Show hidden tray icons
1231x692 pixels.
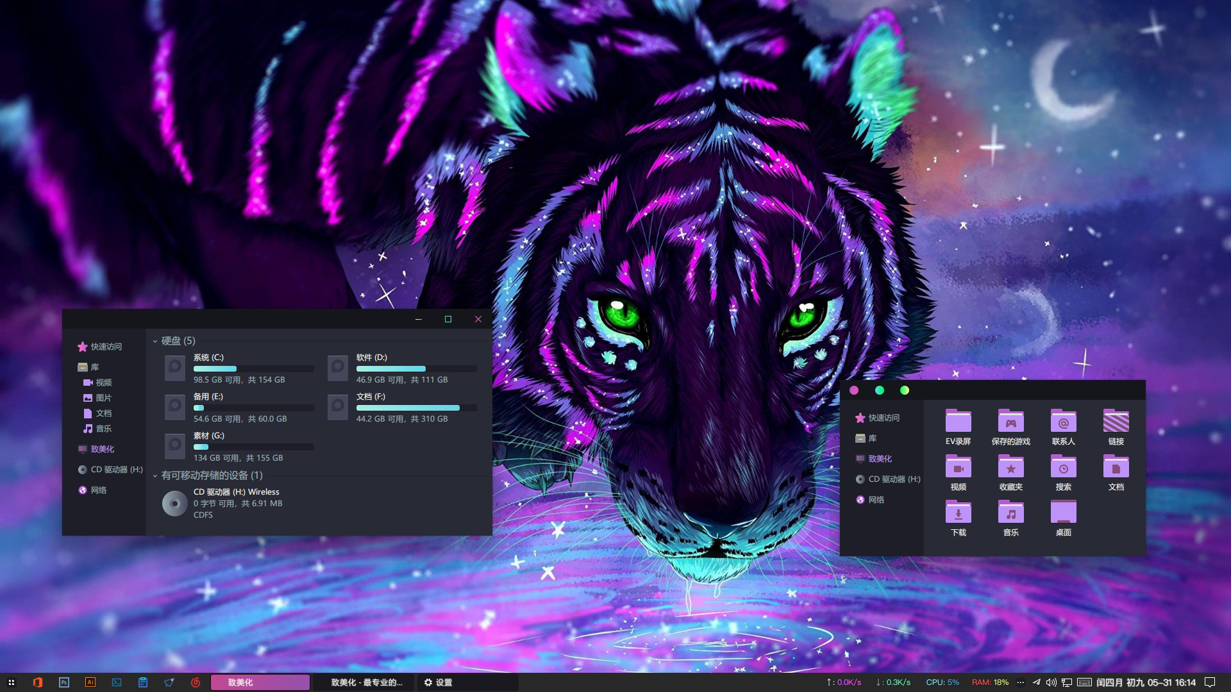coord(1021,682)
